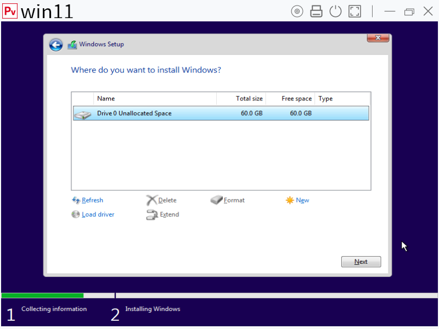Click the Format option
Viewport: 439px width, 329px height.
click(234, 200)
